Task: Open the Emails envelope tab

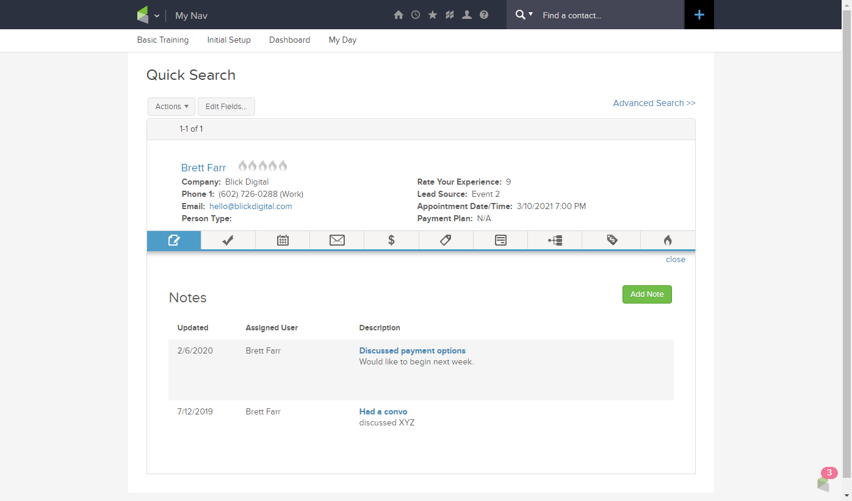Action: (337, 240)
